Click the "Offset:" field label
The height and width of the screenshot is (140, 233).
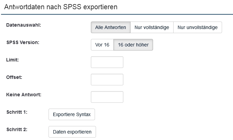click(14, 77)
